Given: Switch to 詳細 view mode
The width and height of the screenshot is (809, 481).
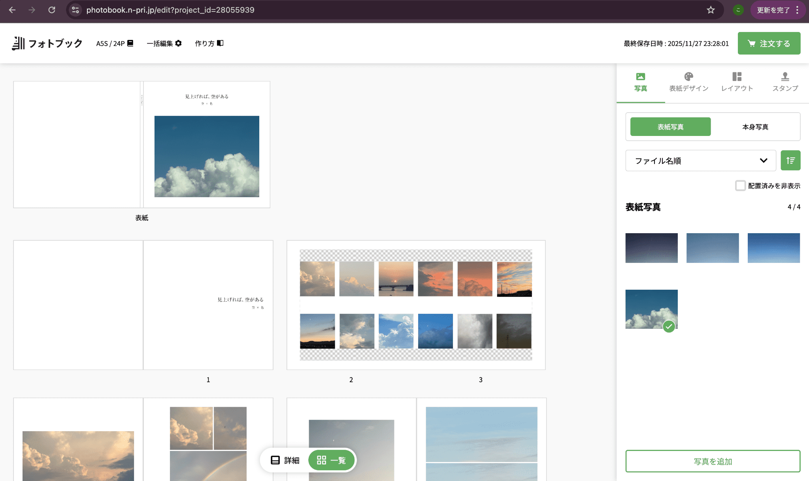Looking at the screenshot, I should 285,460.
